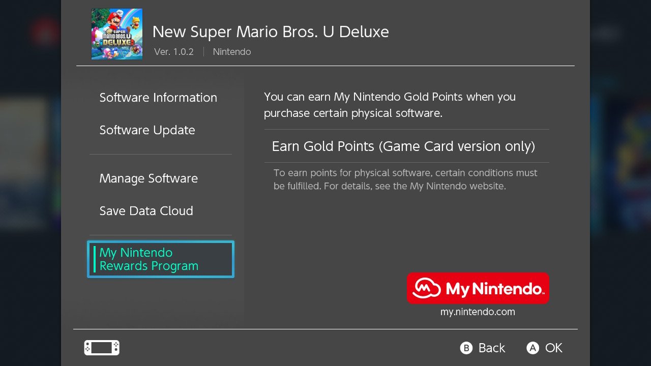The image size is (651, 366).
Task: Confirm with the OK label
Action: (x=554, y=348)
